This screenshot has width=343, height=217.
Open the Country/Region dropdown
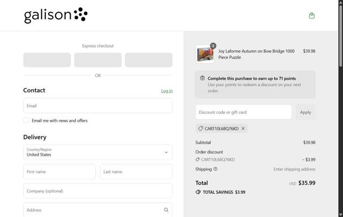click(98, 153)
